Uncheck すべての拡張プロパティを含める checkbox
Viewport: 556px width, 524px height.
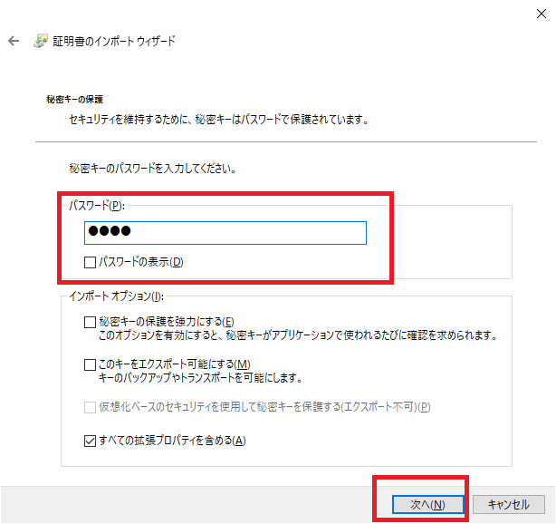90,441
